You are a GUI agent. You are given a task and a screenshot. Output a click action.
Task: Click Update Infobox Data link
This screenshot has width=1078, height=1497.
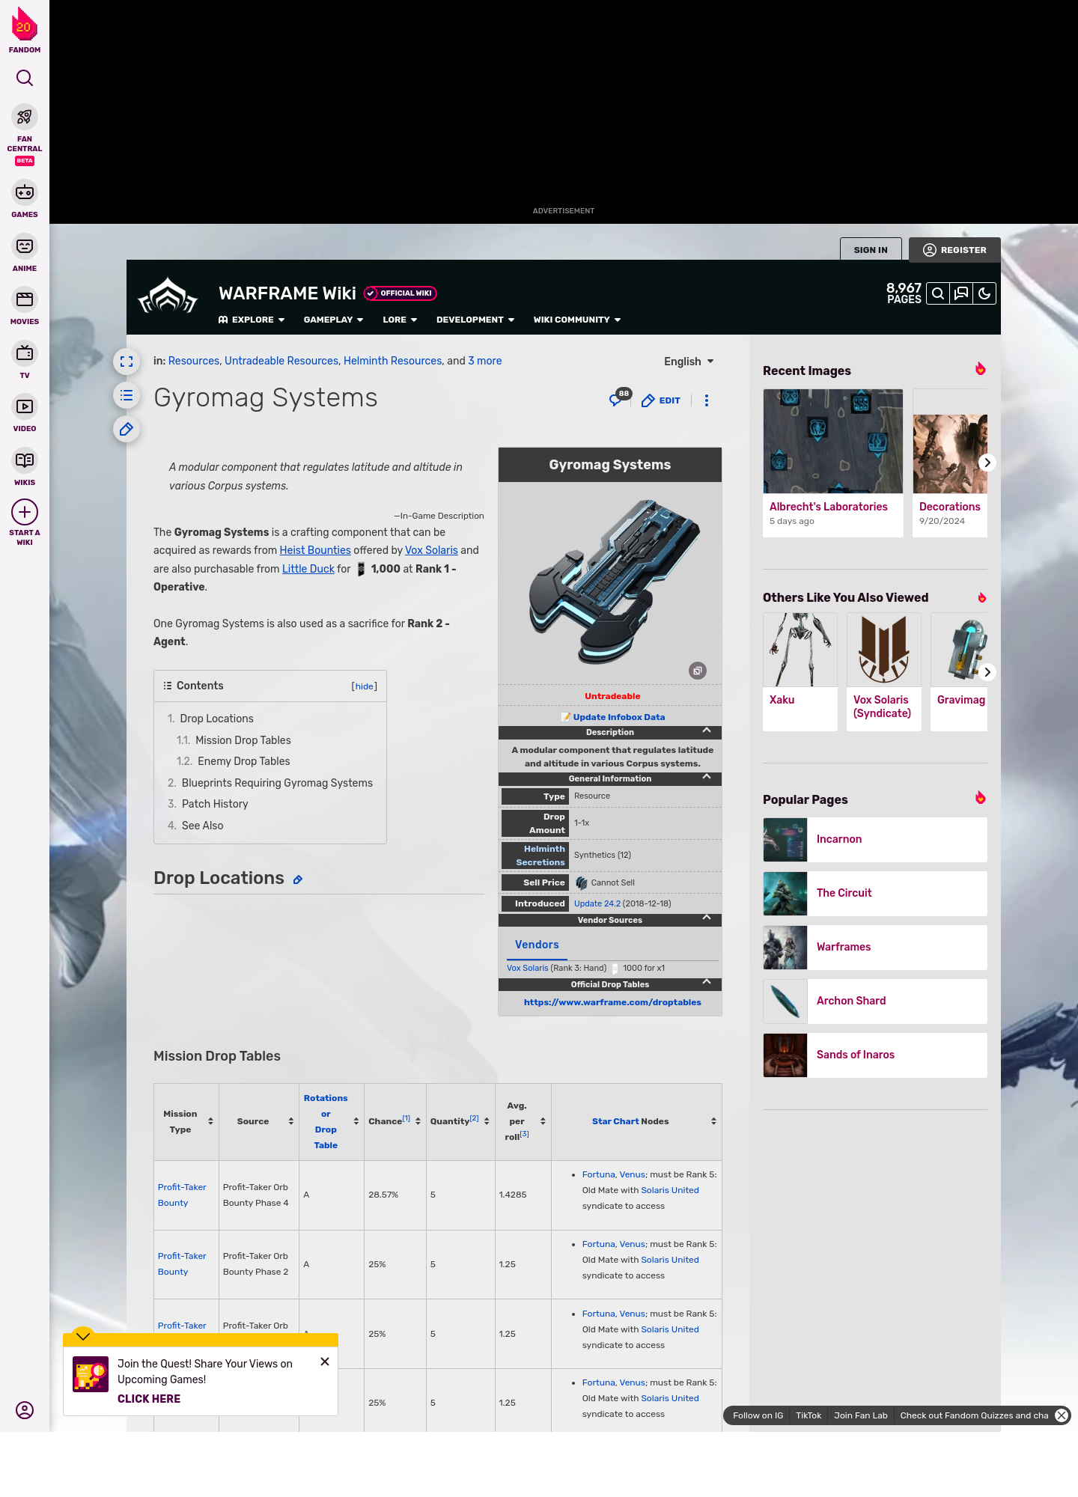pyautogui.click(x=619, y=717)
